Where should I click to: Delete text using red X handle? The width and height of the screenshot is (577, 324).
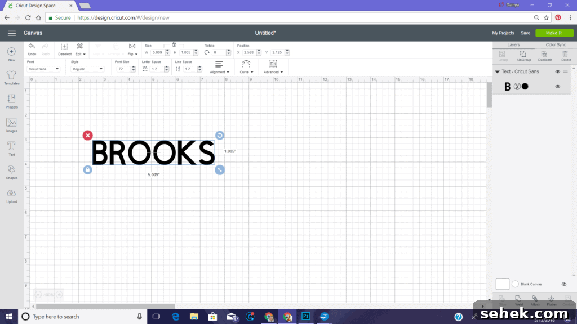click(87, 136)
